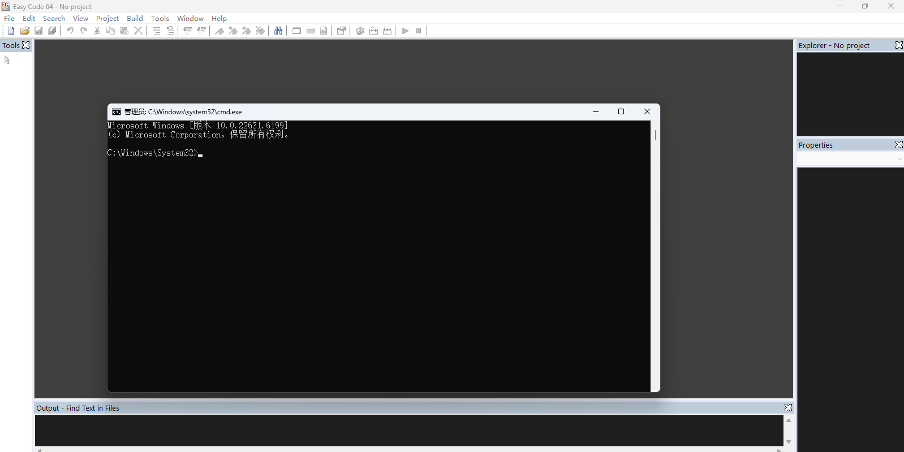The height and width of the screenshot is (452, 904).
Task: Open the Search menu
Action: (x=54, y=19)
